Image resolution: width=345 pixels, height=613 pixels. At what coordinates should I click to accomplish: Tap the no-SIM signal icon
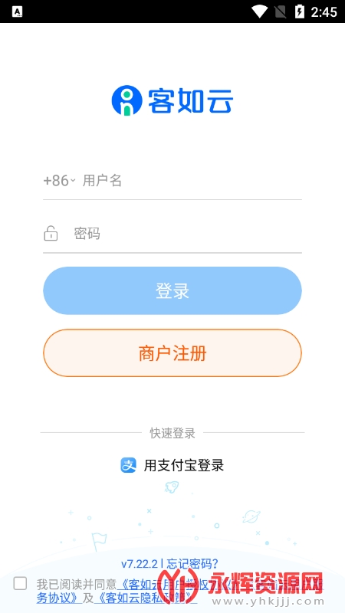point(280,11)
